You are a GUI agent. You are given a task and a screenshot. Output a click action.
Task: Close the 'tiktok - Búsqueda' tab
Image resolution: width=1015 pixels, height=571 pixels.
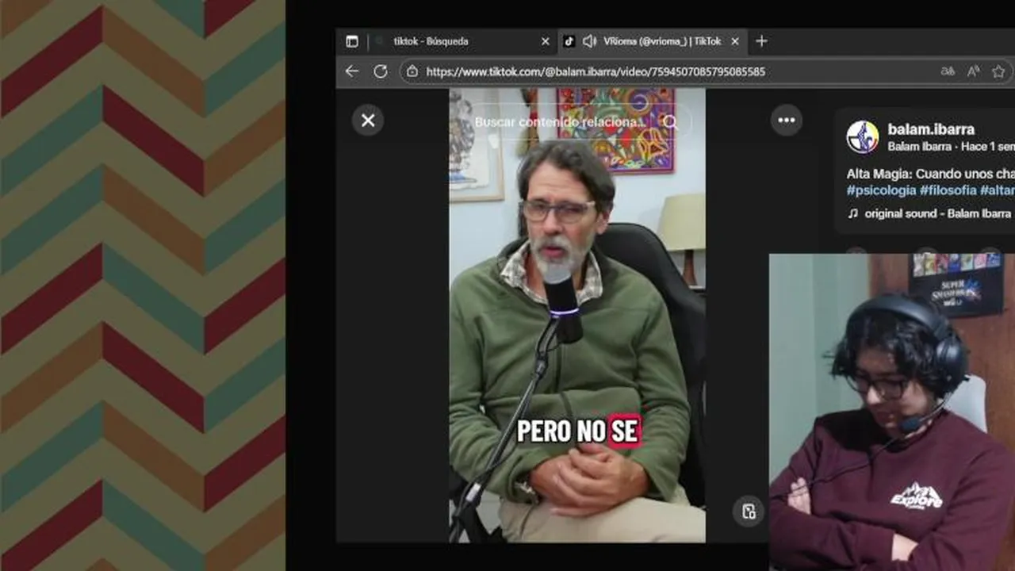point(545,41)
